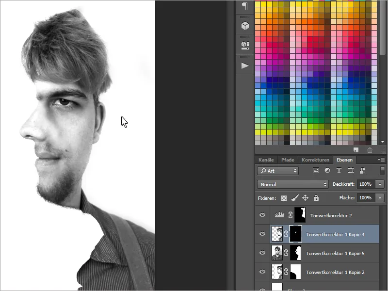Hide the Tonwertkorrektur 1 Kopie 4 layer
Screen dimensions: 388x291
262,234
